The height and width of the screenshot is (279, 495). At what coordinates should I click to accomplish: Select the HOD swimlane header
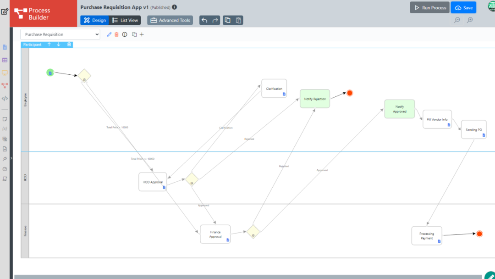25,178
